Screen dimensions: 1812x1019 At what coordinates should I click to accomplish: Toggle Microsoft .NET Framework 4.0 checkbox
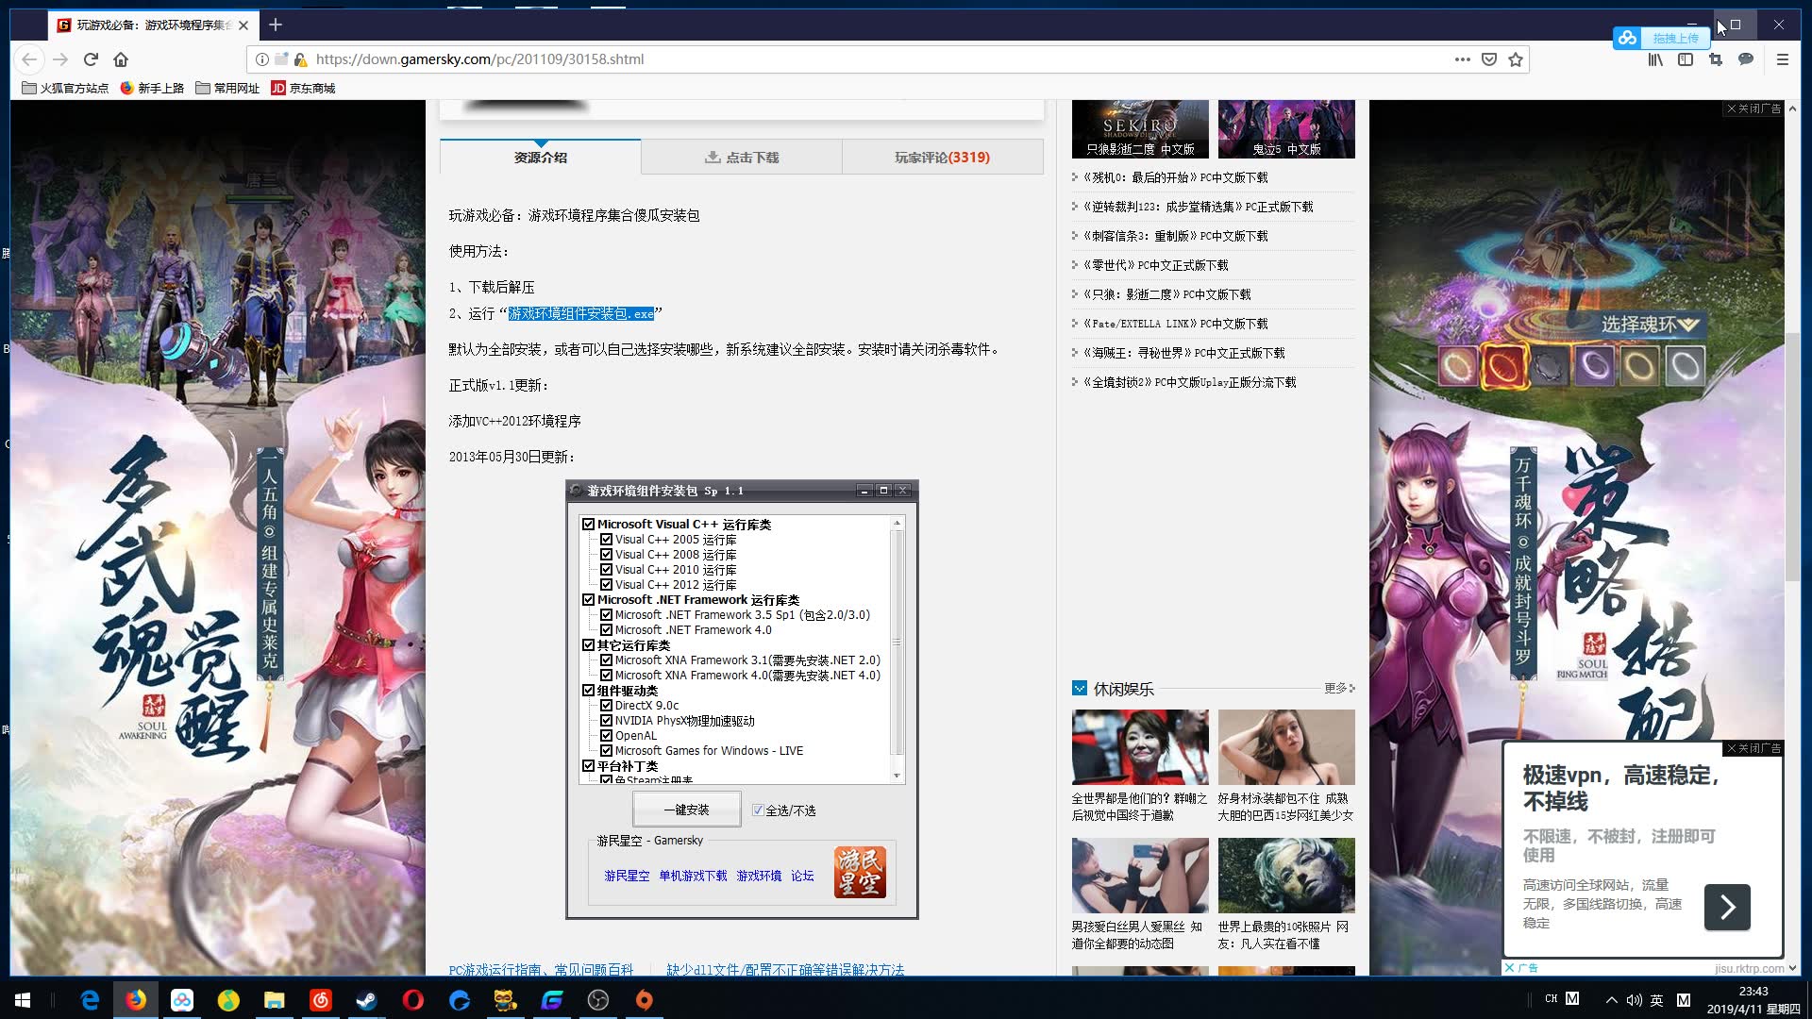click(x=607, y=630)
